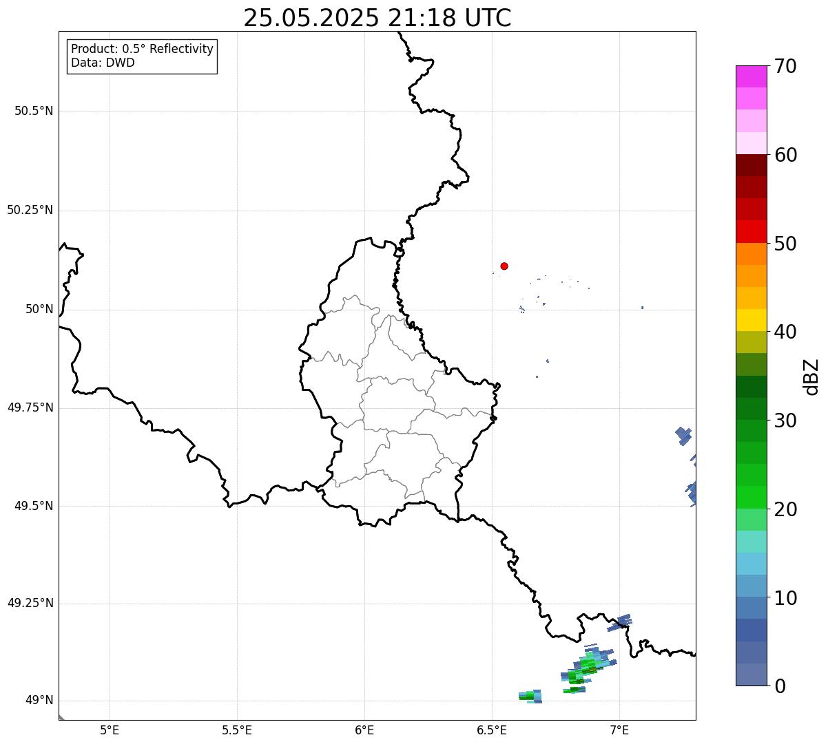Image resolution: width=828 pixels, height=744 pixels.
Task: Pick the magenta top colorbar segment
Action: [x=751, y=76]
